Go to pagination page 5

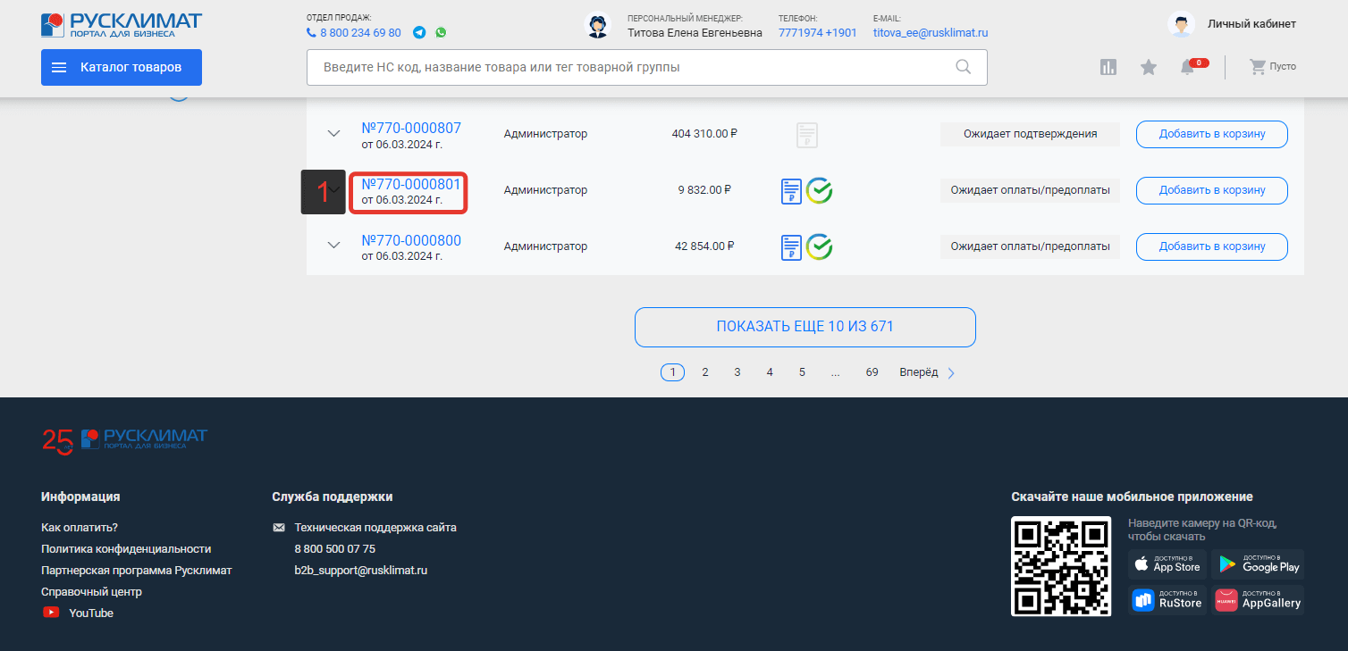click(802, 372)
